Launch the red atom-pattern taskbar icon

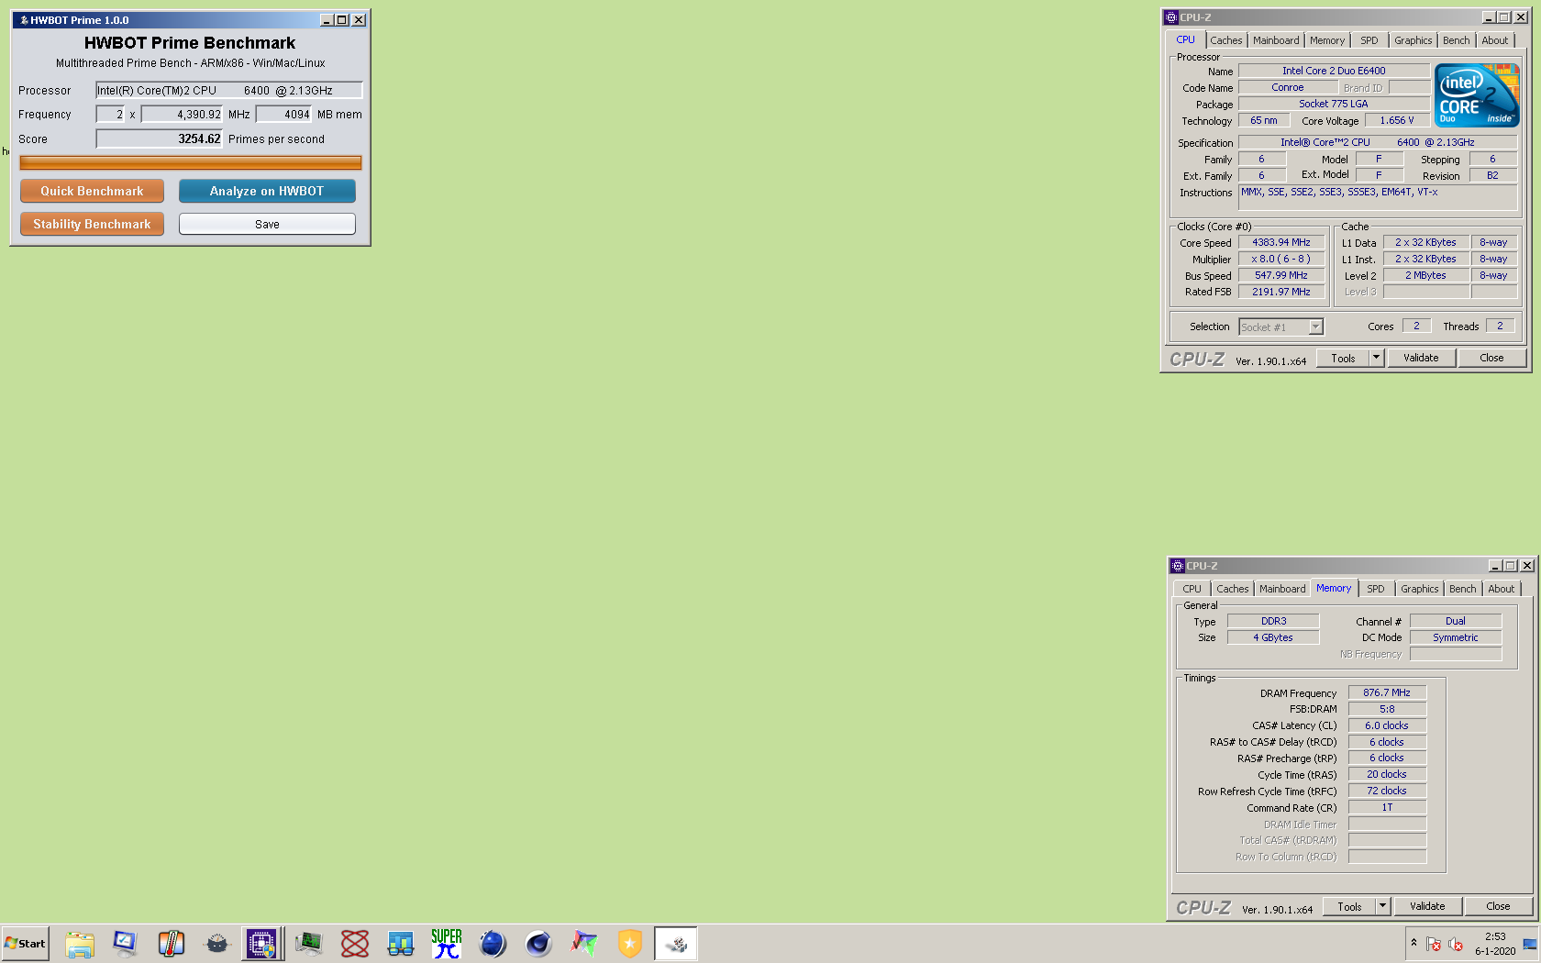pos(355,944)
